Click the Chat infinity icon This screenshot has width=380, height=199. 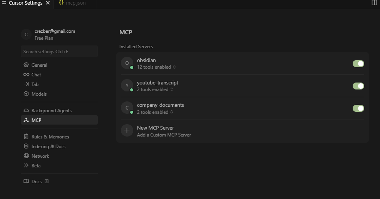[x=26, y=74]
